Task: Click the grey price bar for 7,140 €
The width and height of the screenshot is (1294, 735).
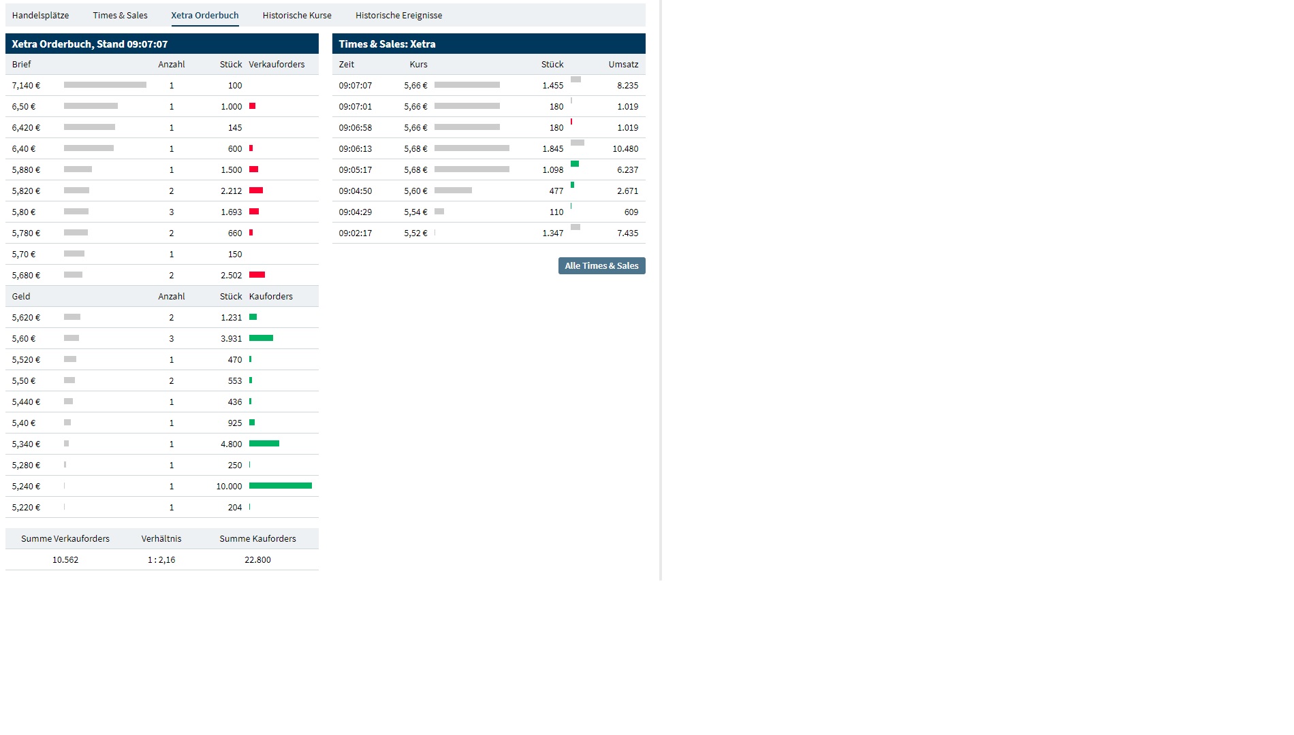Action: (105, 85)
